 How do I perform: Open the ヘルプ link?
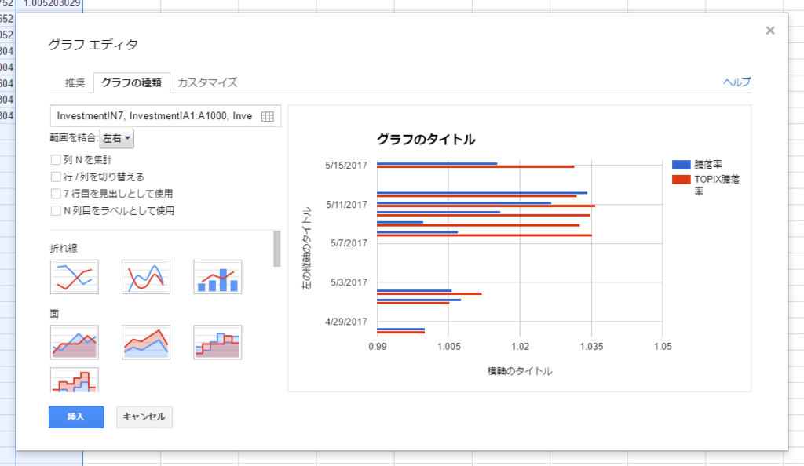click(736, 82)
